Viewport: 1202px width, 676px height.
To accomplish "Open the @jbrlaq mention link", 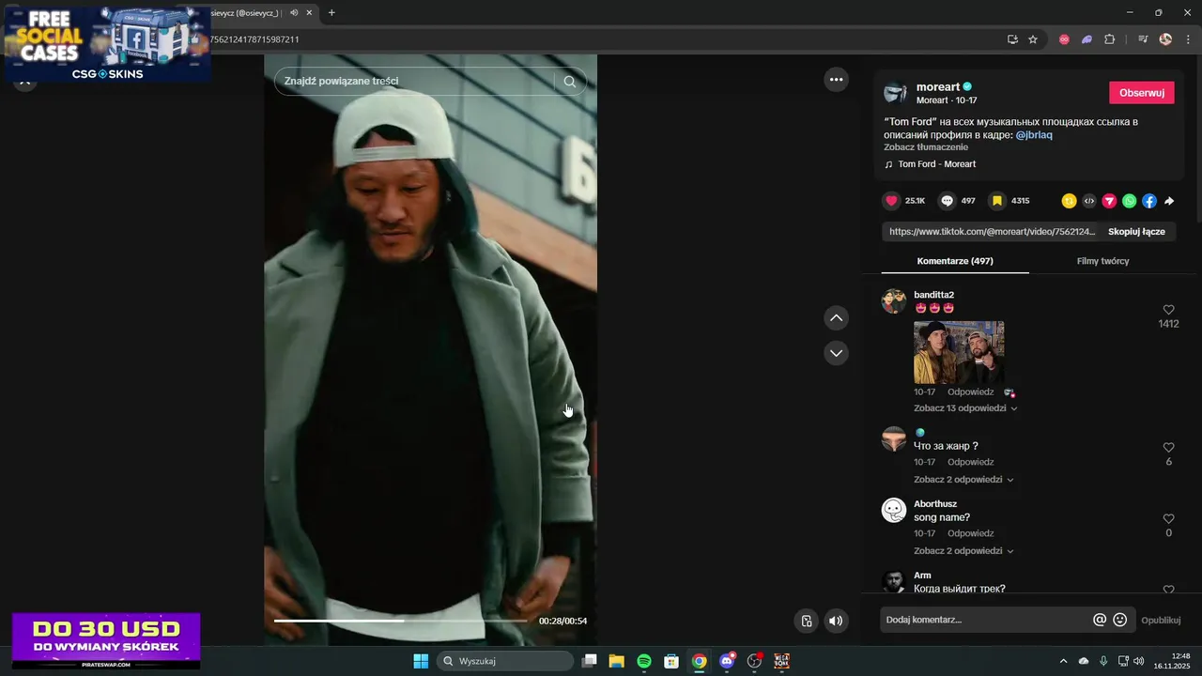I will [1034, 135].
